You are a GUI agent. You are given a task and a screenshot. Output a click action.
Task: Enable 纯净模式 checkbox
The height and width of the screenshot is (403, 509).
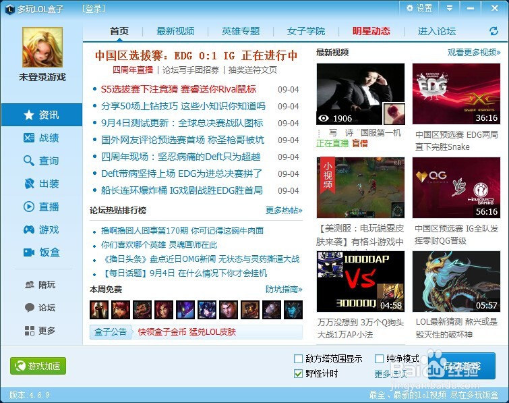point(379,359)
